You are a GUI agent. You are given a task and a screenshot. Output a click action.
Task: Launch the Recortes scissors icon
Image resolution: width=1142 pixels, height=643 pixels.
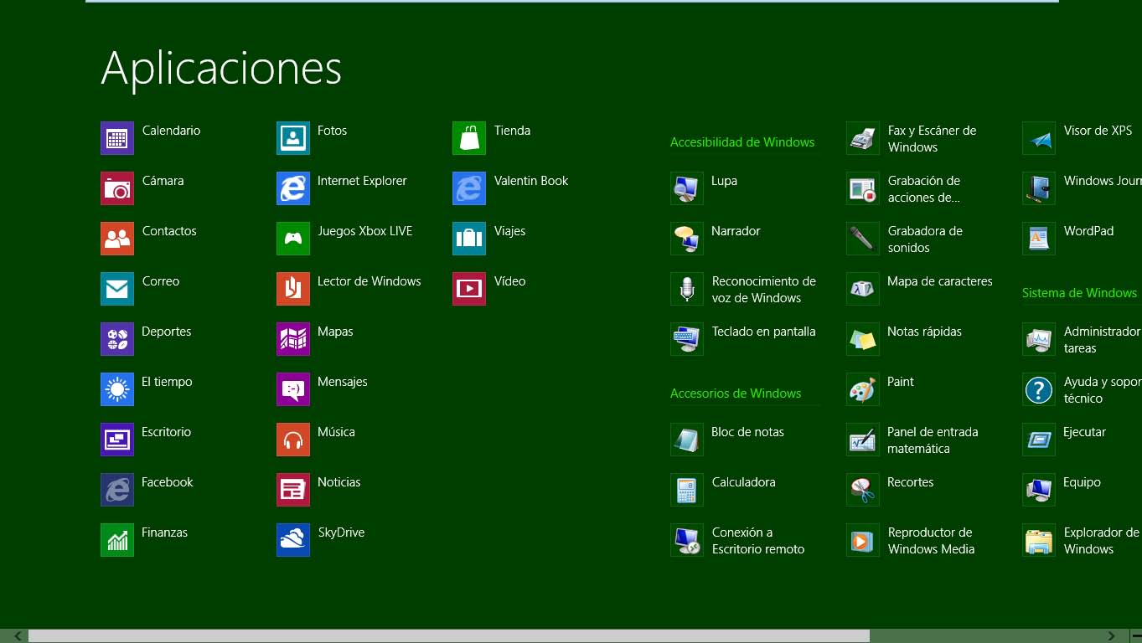(863, 490)
